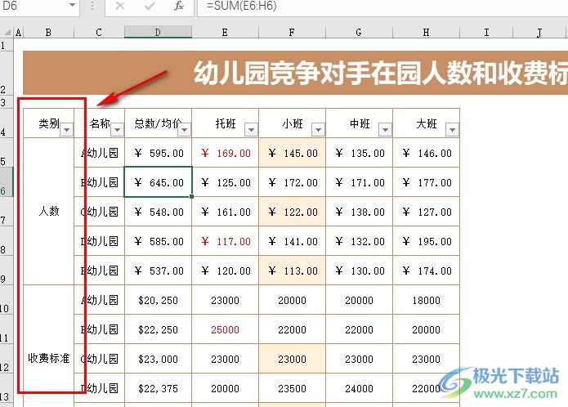Click selected cell ¥ 645.00
Screen dimensions: 568x407
(158, 182)
